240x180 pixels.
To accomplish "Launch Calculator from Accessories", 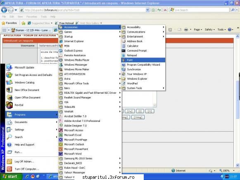I will [x=143, y=46].
